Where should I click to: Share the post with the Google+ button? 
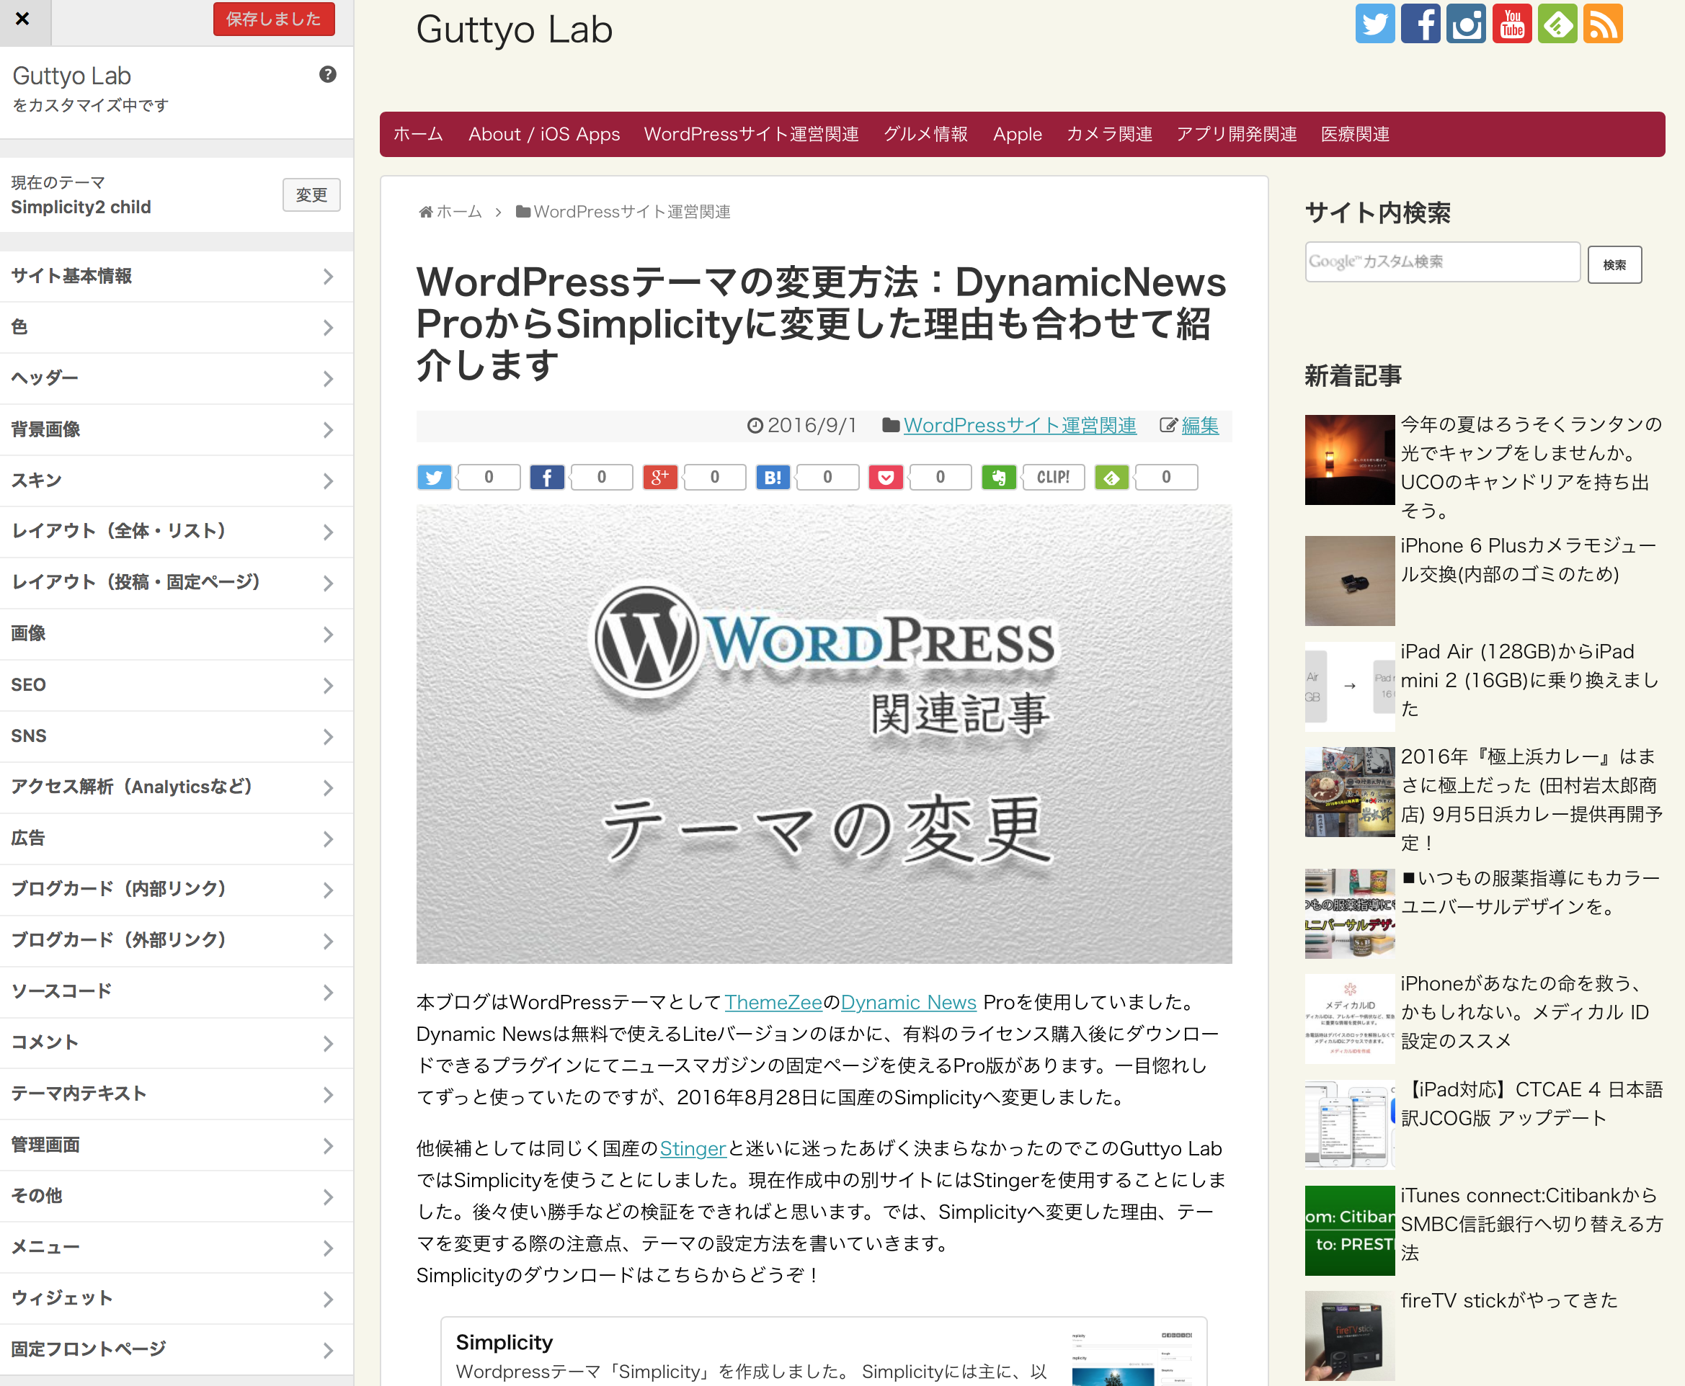pos(660,478)
